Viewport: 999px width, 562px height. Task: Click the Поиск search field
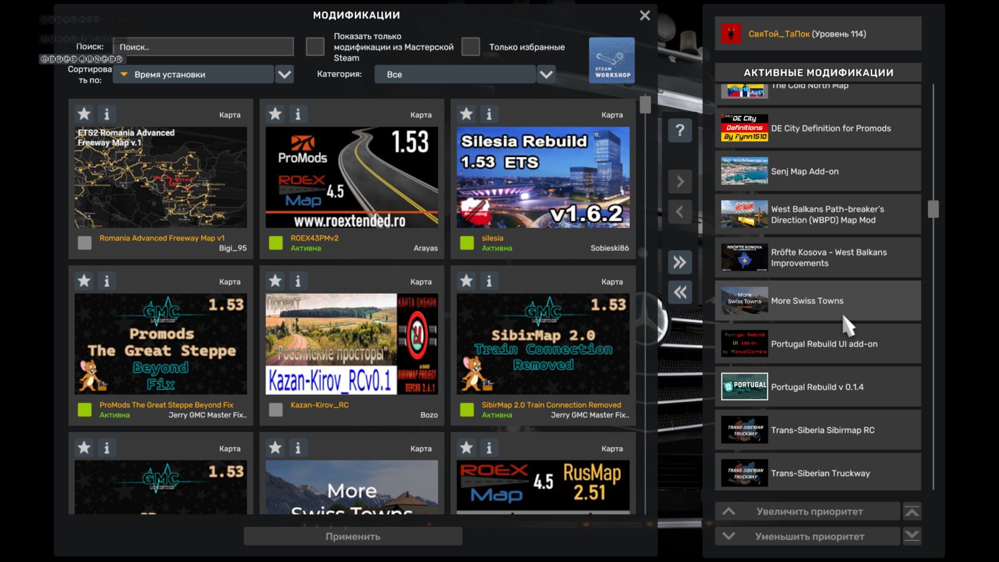(203, 47)
